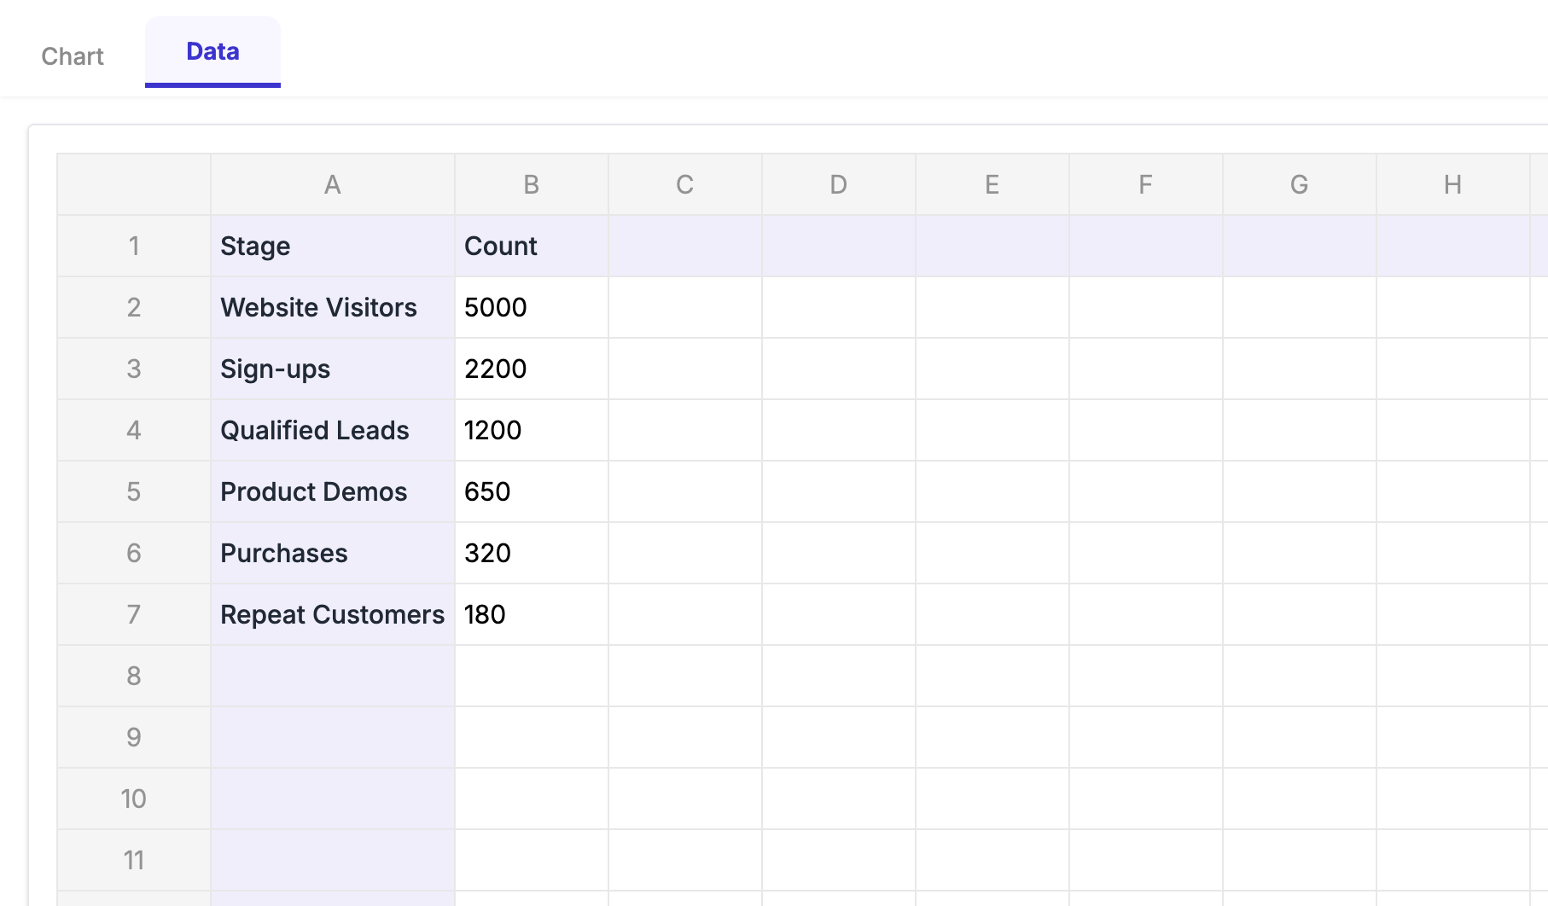The image size is (1548, 906).
Task: Select column B header
Action: pyautogui.click(x=531, y=184)
